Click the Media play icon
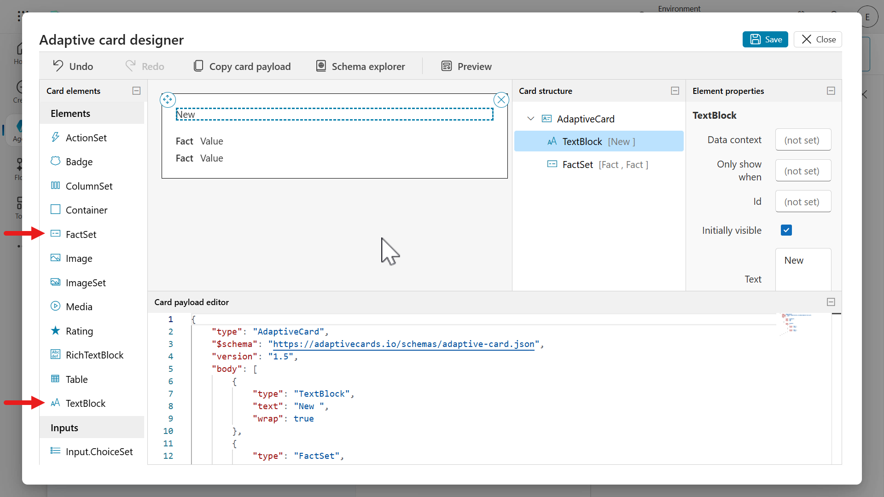The height and width of the screenshot is (497, 884). [55, 306]
